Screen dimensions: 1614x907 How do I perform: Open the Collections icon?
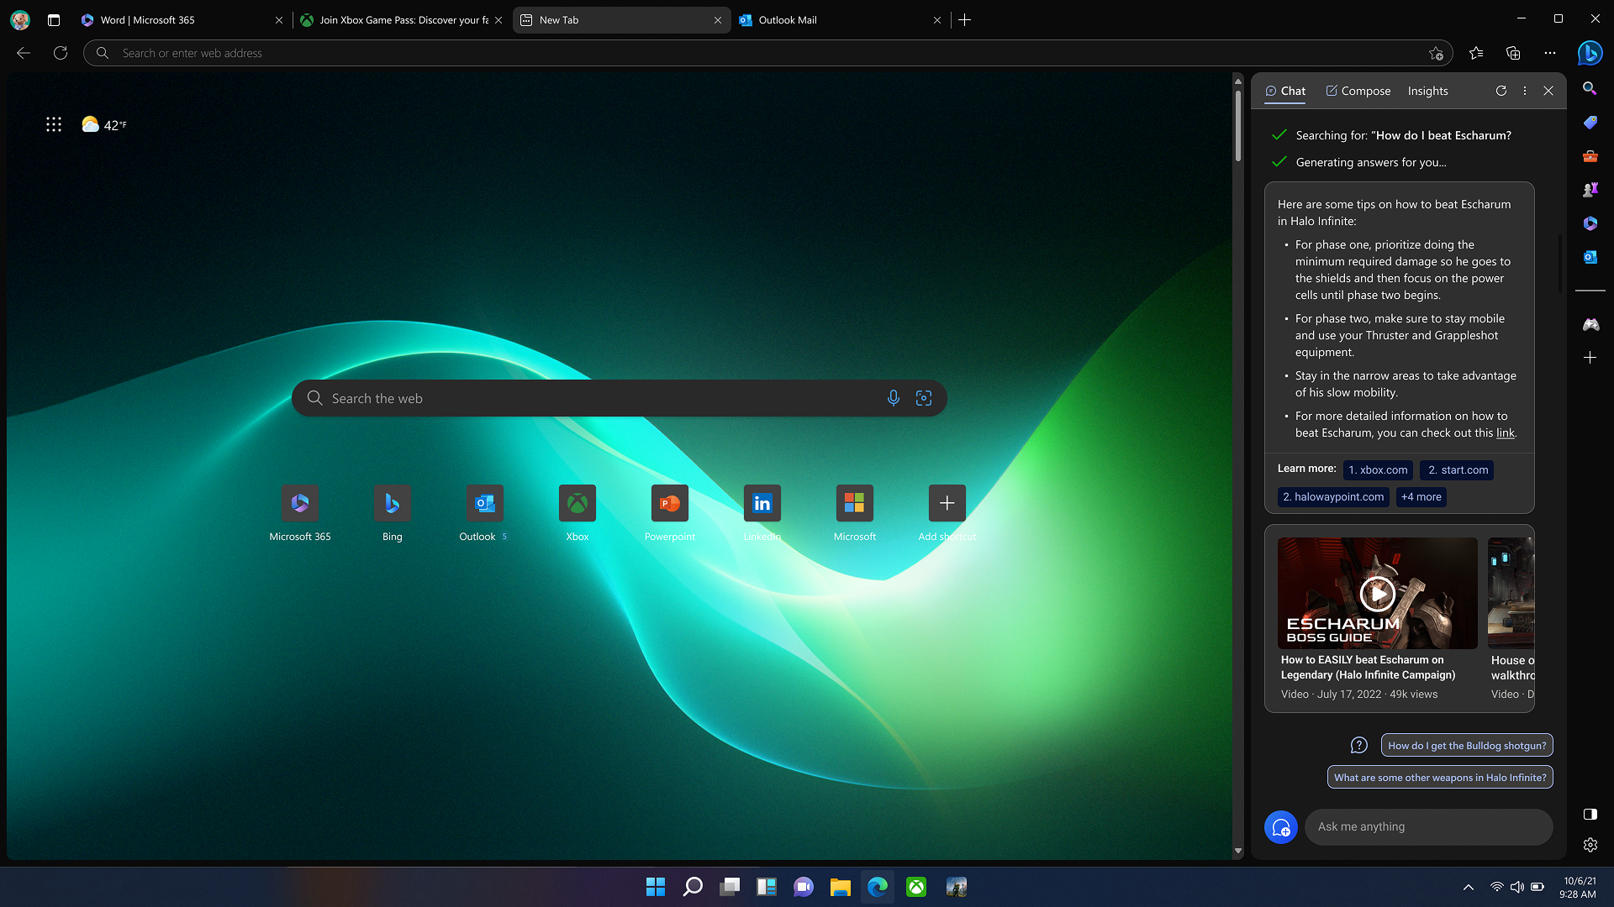pyautogui.click(x=1513, y=53)
